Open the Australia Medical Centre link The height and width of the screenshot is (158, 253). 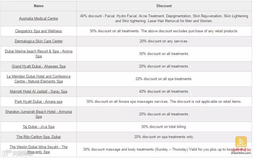39,19
